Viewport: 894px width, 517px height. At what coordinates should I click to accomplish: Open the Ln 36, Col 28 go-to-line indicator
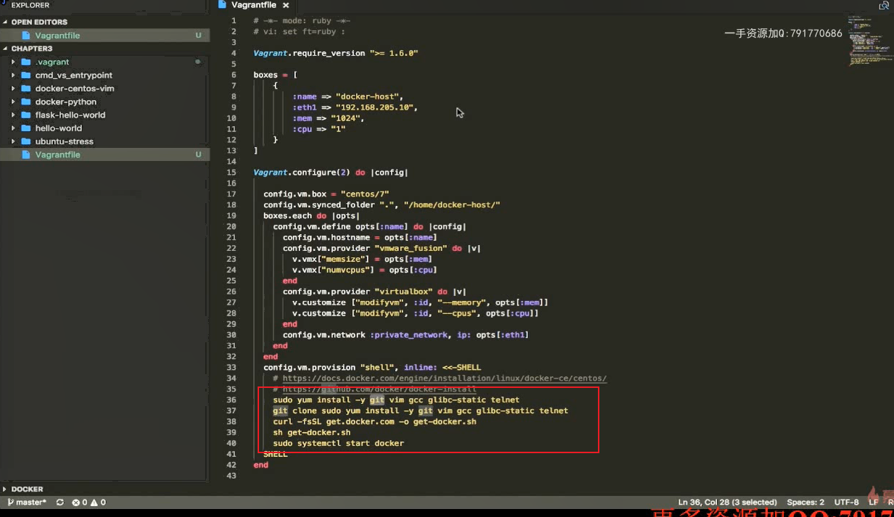tap(728, 502)
